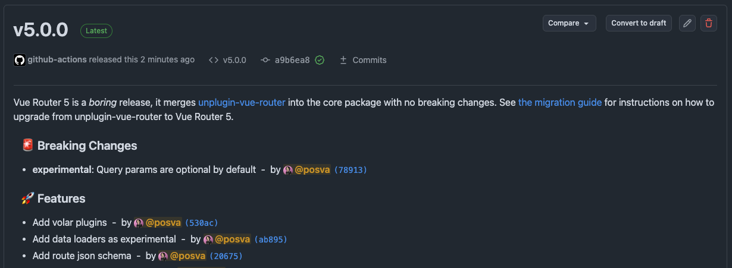Open the Compare dropdown
This screenshot has width=732, height=268.
569,23
